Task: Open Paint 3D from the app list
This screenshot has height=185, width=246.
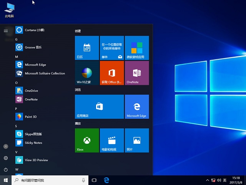Action: pyautogui.click(x=33, y=116)
